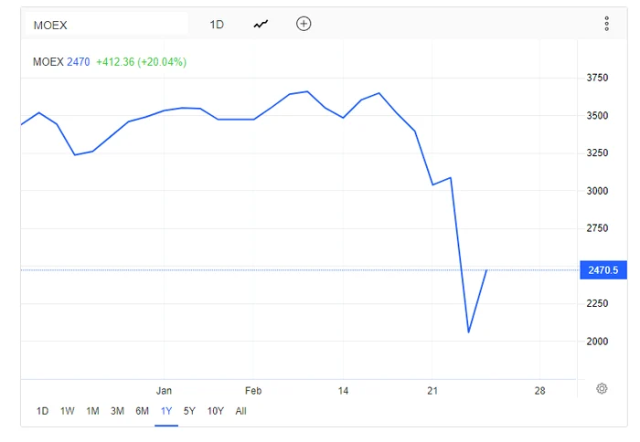
Task: Click the Feb date label on axis
Action: (x=253, y=391)
